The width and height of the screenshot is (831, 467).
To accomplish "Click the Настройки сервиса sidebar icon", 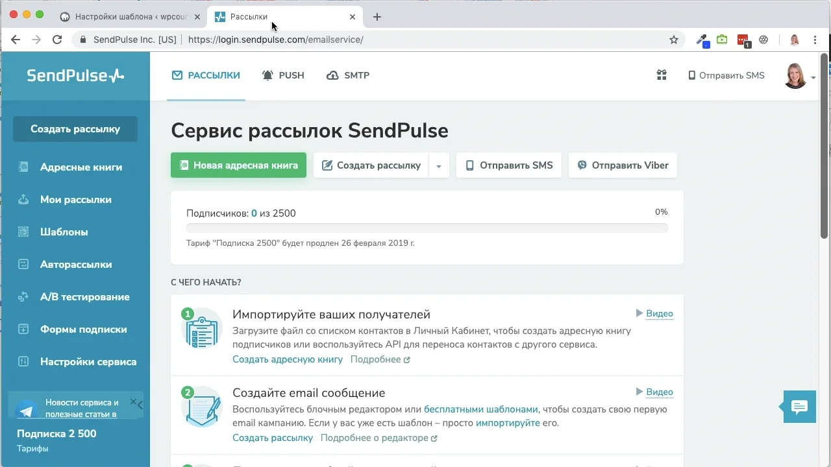I will (x=23, y=361).
